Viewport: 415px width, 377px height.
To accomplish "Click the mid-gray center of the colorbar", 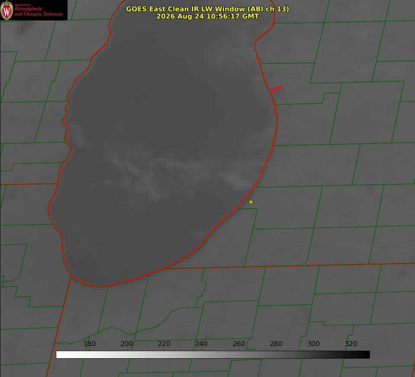I will pos(213,354).
